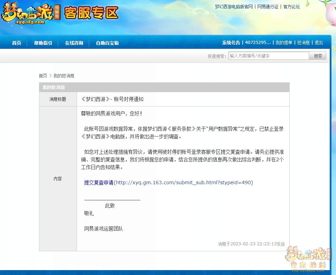336x275 pixels.
Task: Click the 消息于2023-02-23 22:22:13发送 timestamp
Action: pos(251,244)
